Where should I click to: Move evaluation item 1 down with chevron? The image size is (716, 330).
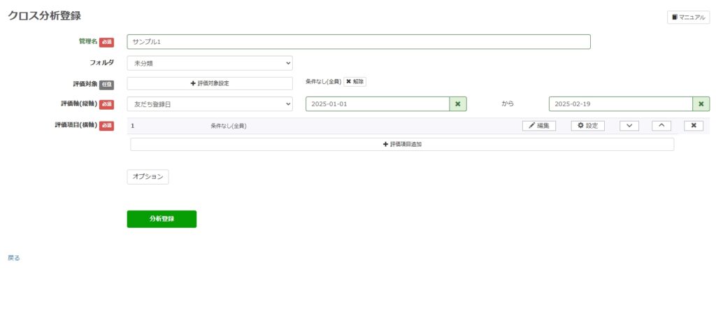pos(629,126)
